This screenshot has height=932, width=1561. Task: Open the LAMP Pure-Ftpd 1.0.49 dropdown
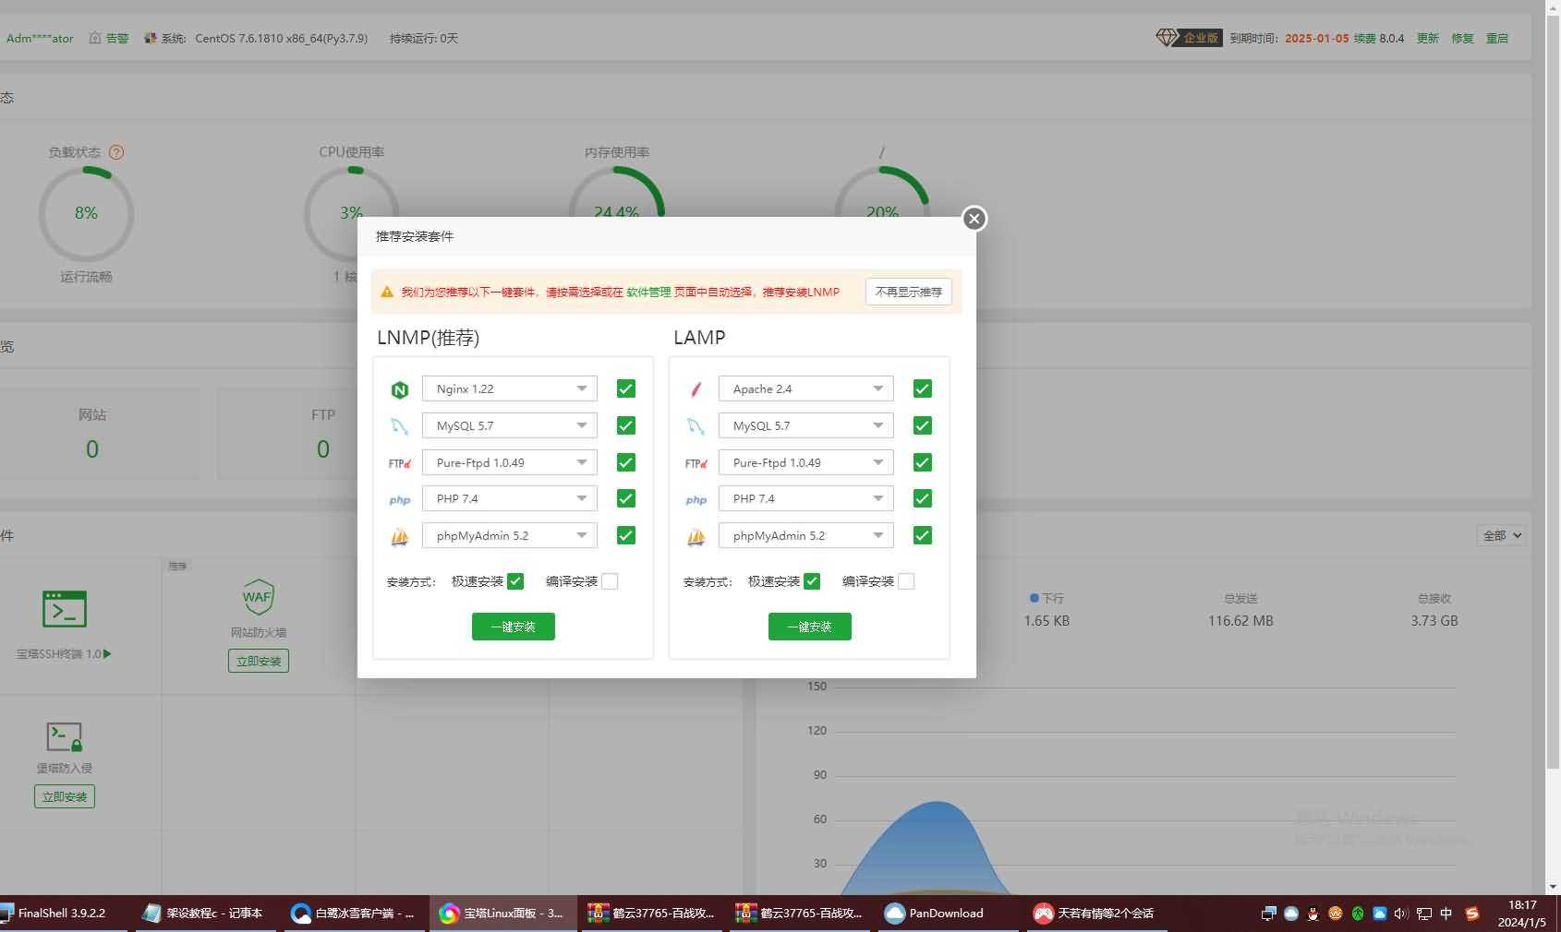(x=806, y=462)
